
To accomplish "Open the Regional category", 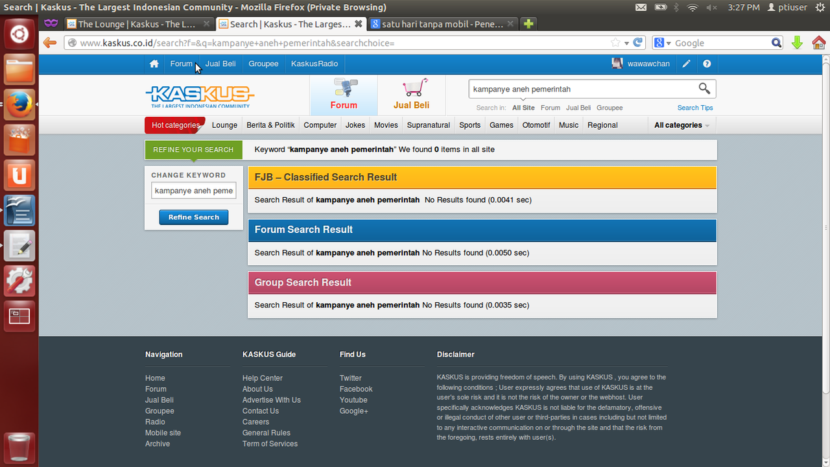I will click(602, 125).
